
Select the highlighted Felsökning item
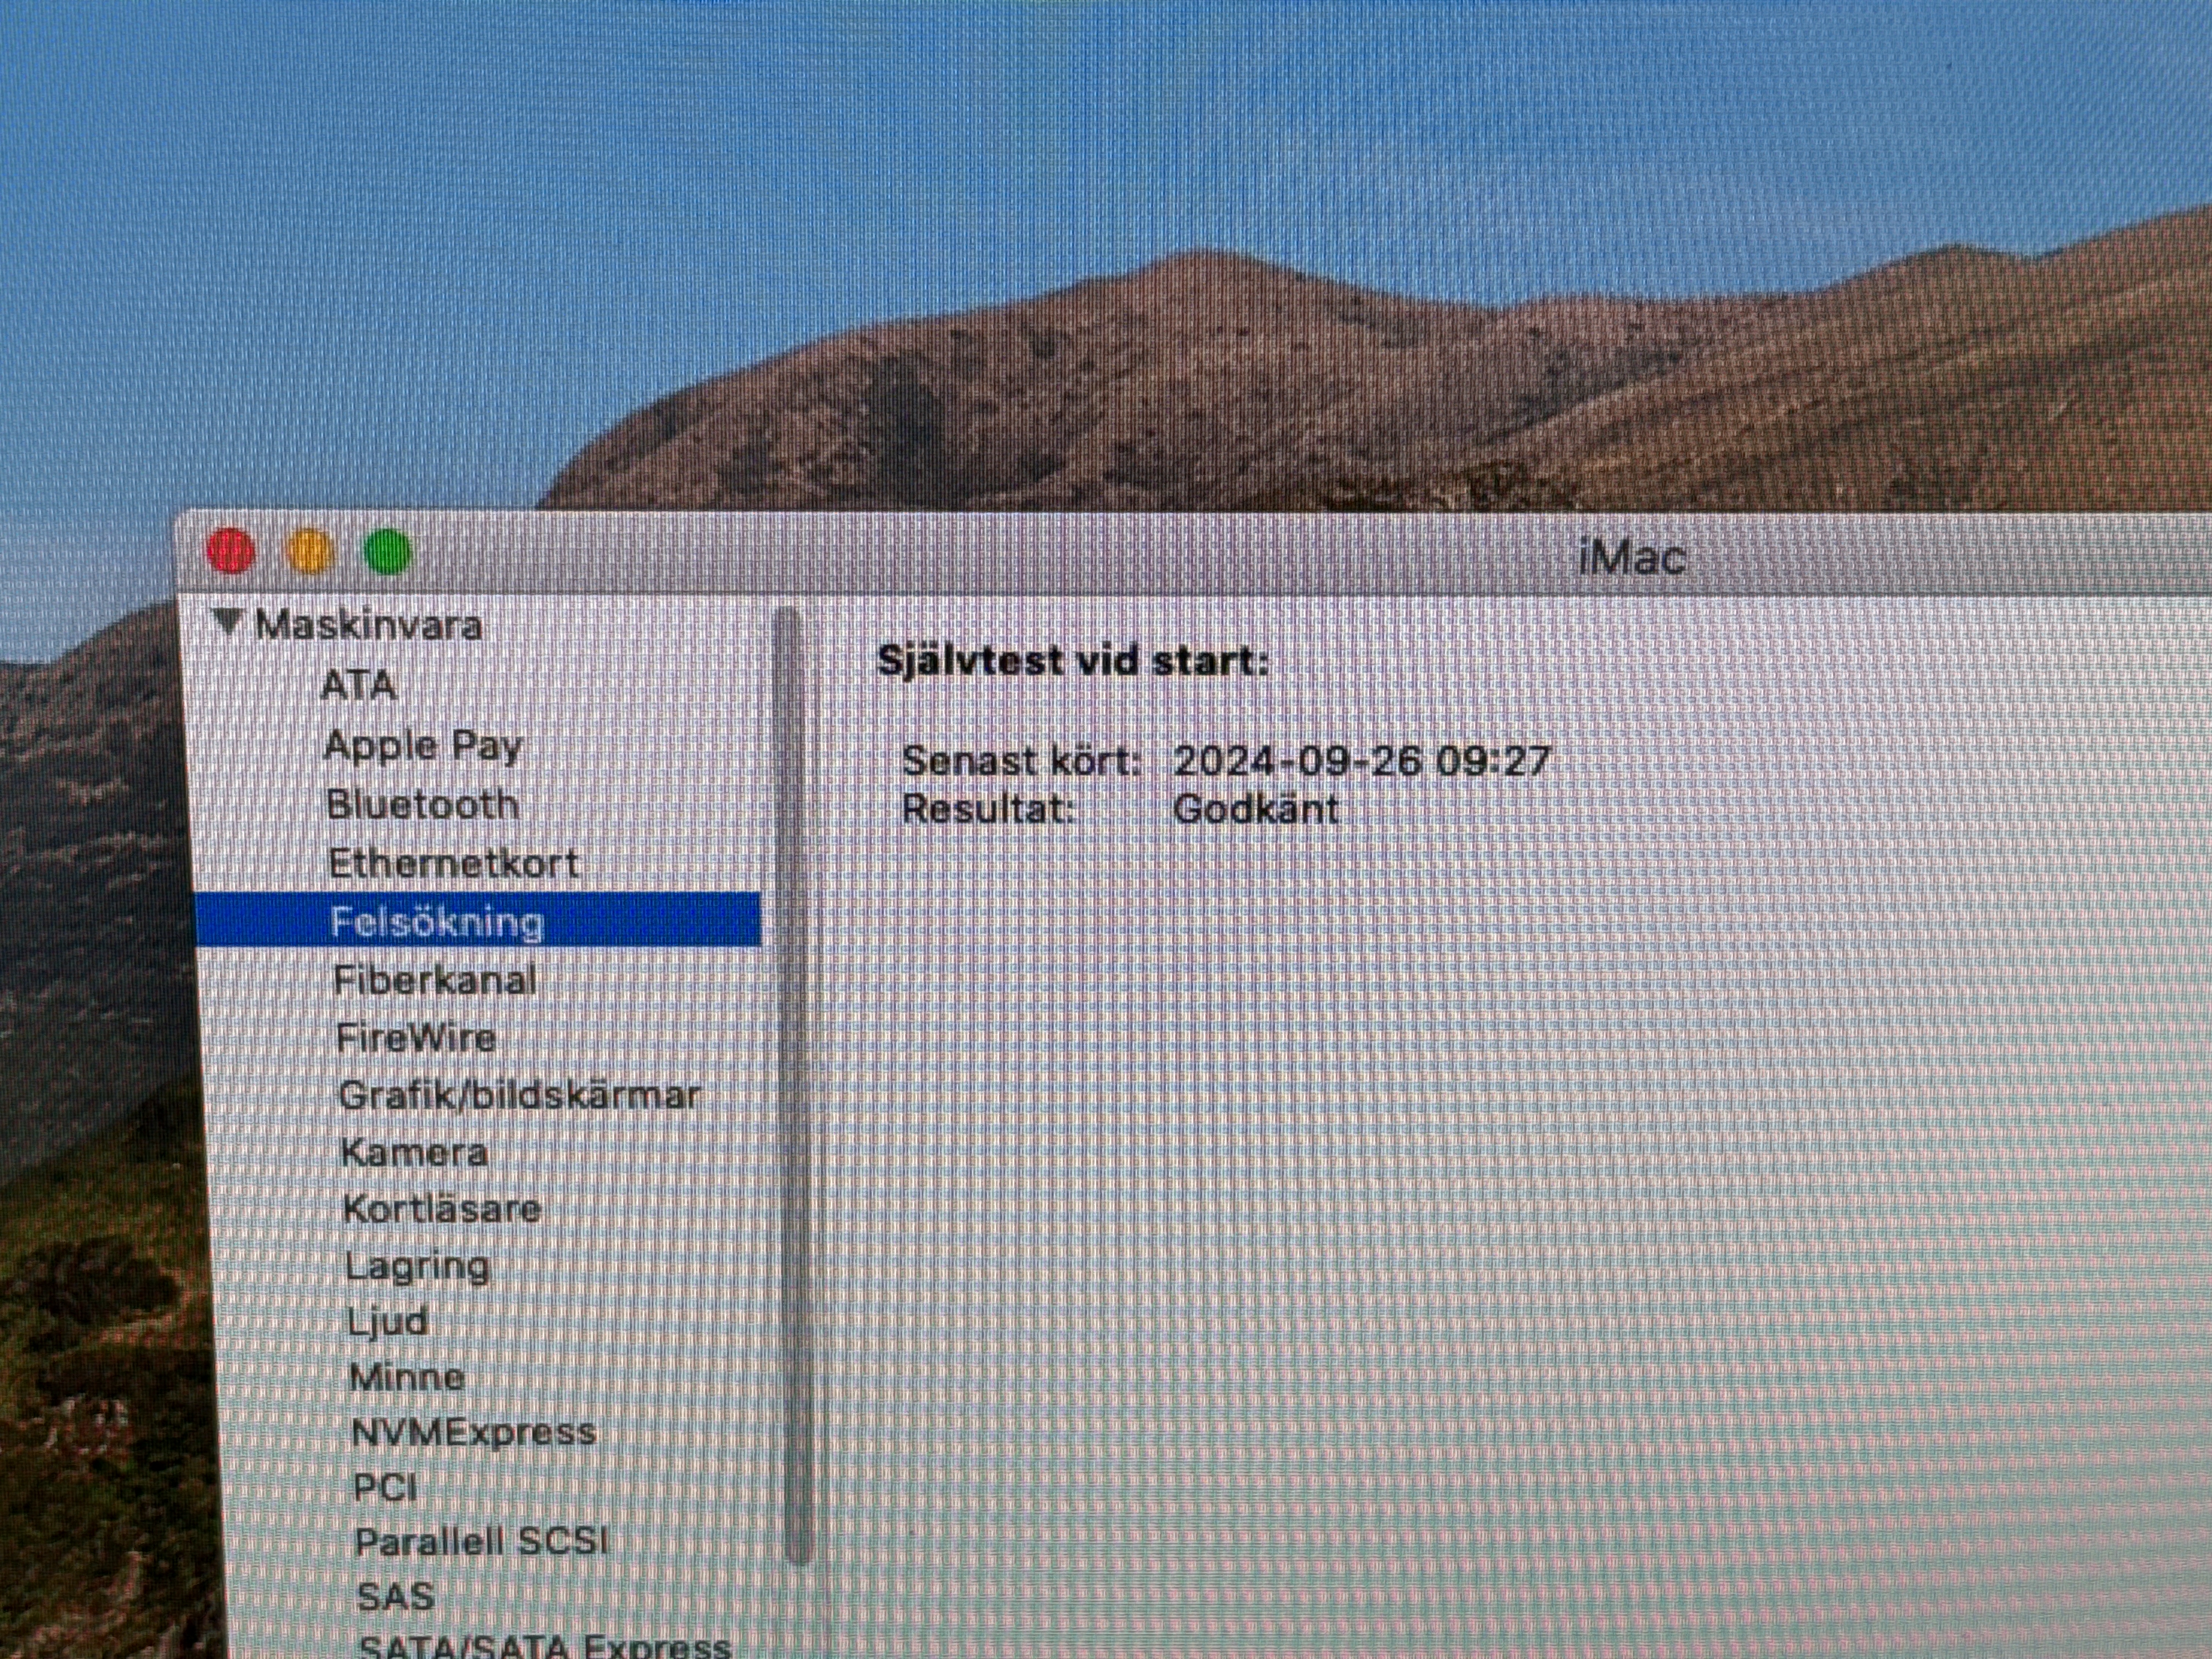pos(437,921)
